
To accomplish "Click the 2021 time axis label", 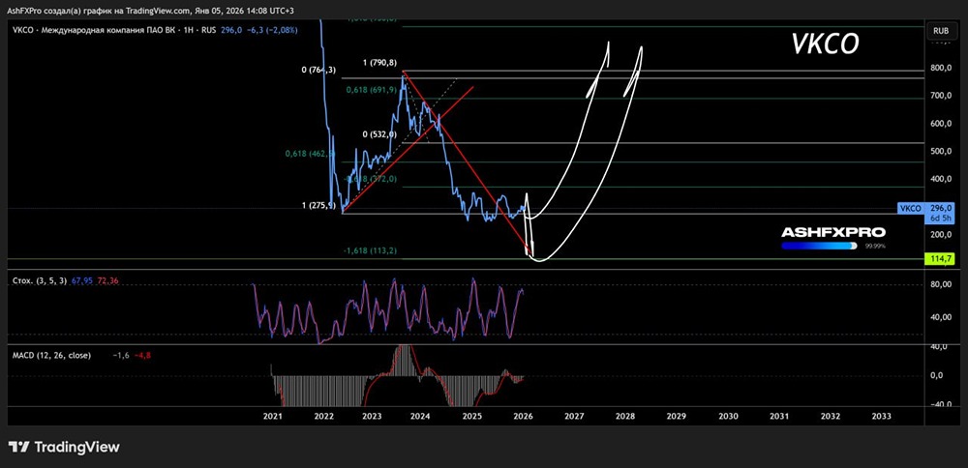I will pos(272,416).
